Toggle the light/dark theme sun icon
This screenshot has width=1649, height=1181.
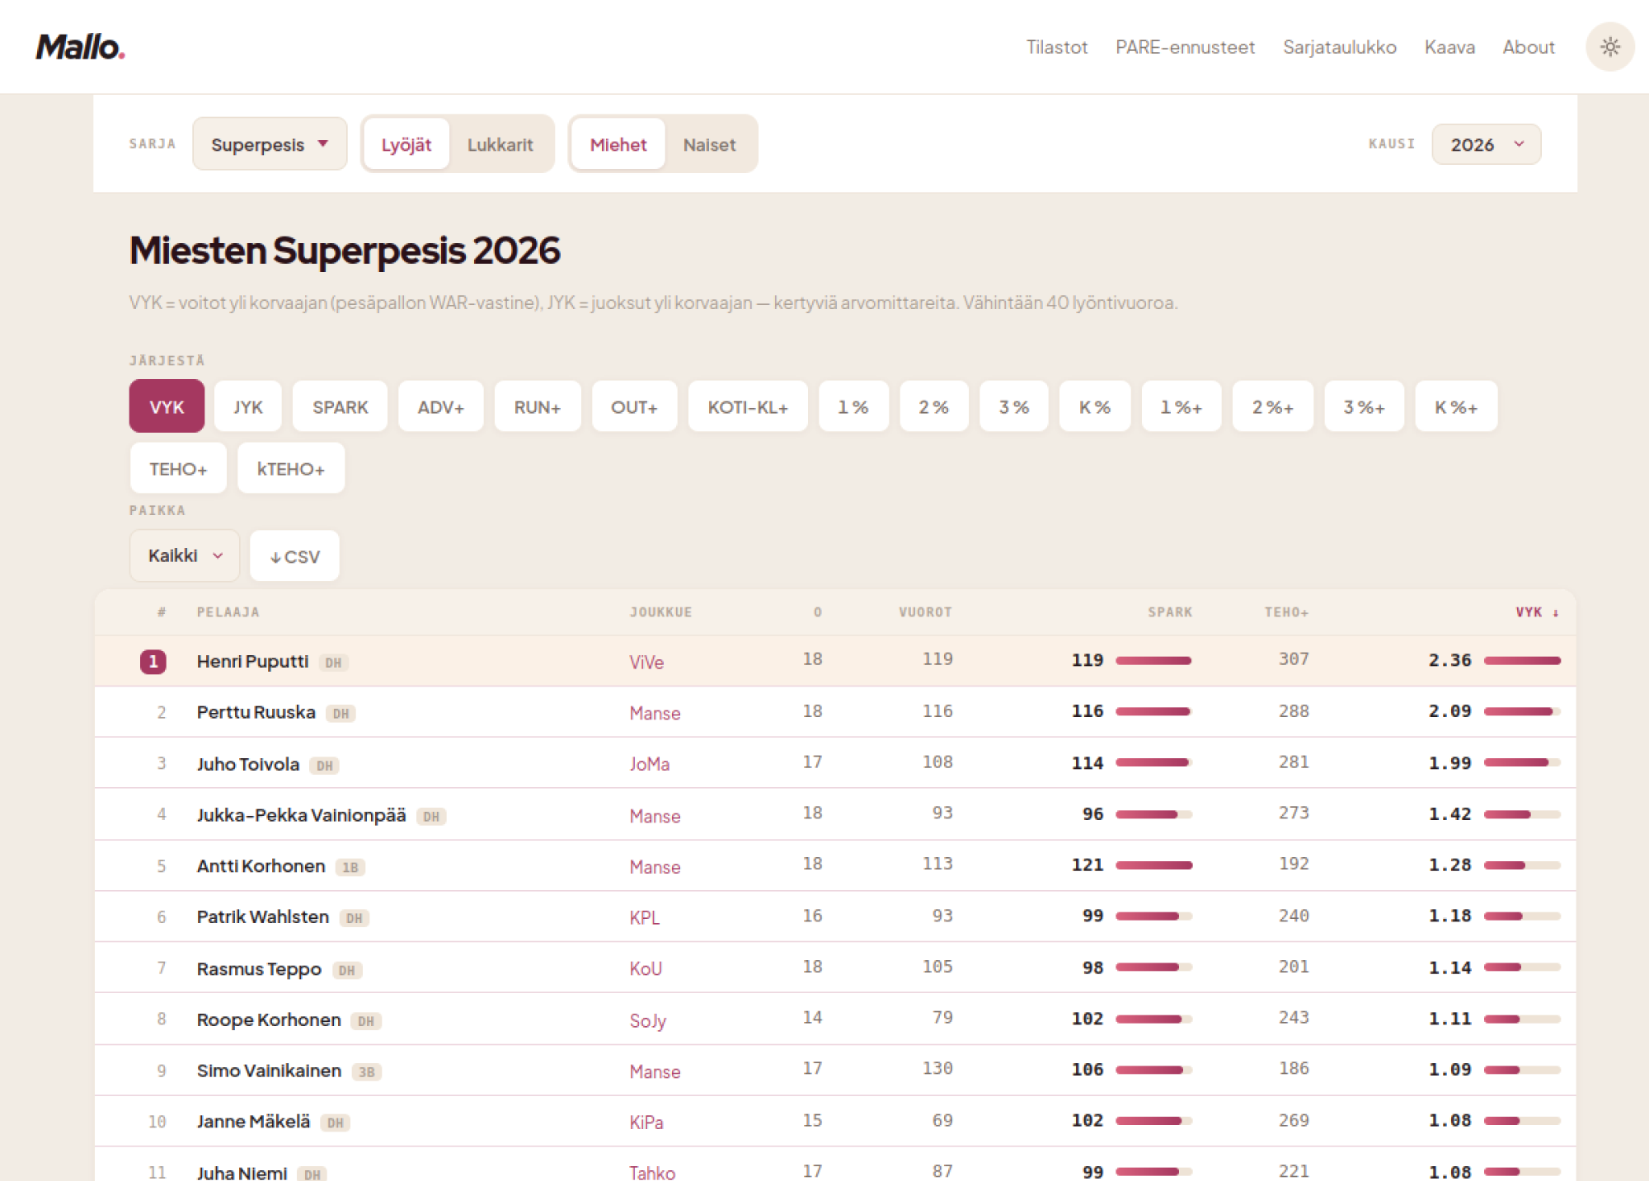click(1609, 47)
